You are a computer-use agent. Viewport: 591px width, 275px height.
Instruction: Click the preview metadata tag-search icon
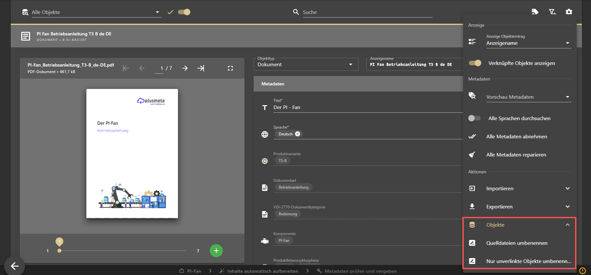click(472, 96)
